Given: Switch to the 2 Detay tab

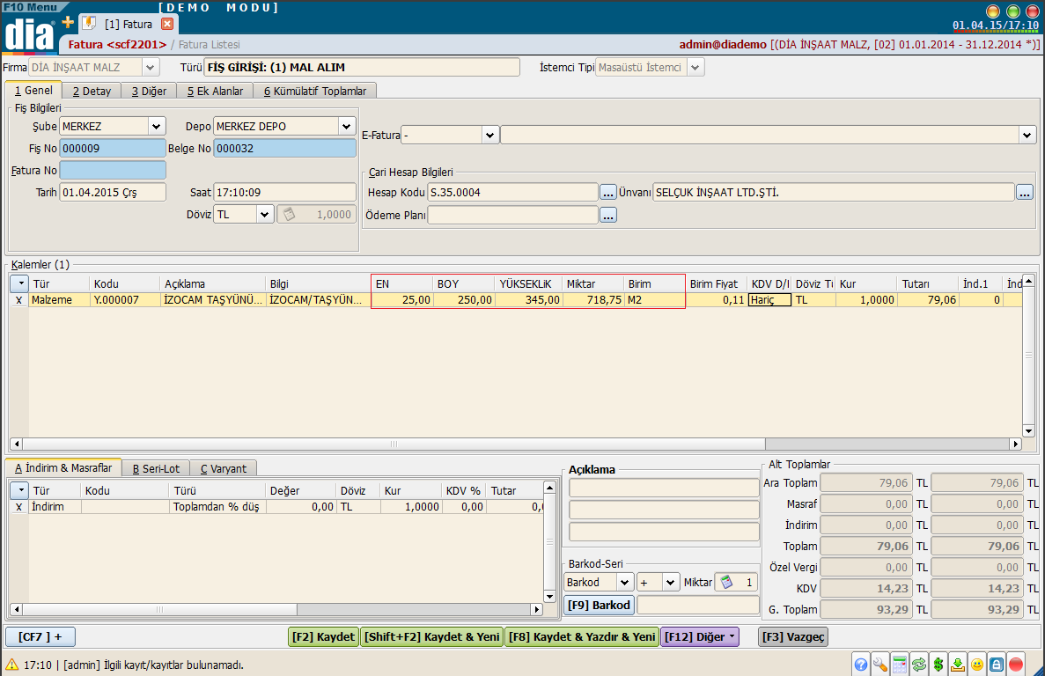Looking at the screenshot, I should click(92, 92).
